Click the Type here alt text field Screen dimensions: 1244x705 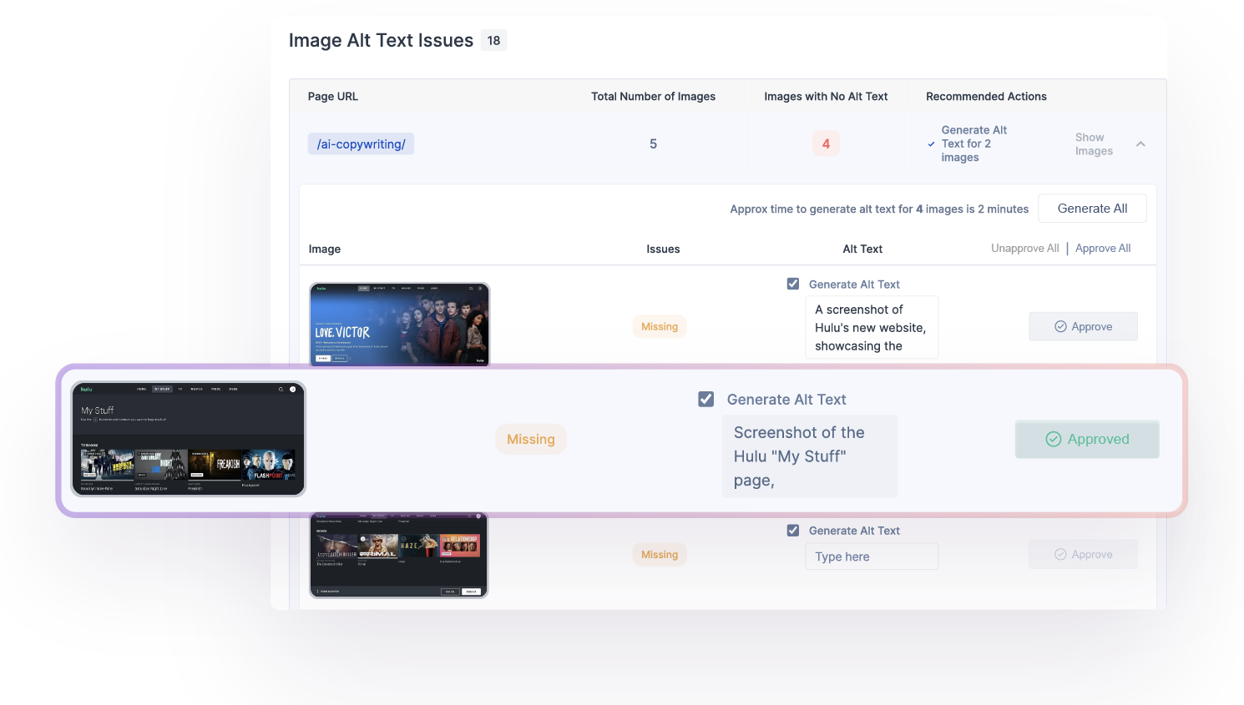point(872,556)
